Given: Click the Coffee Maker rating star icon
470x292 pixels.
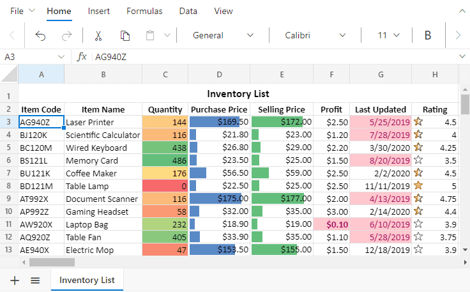Looking at the screenshot, I should 418,173.
